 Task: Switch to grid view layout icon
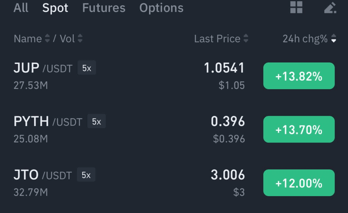click(x=296, y=7)
